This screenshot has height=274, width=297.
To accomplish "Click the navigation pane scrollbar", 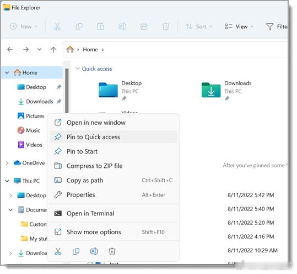I will [67, 91].
